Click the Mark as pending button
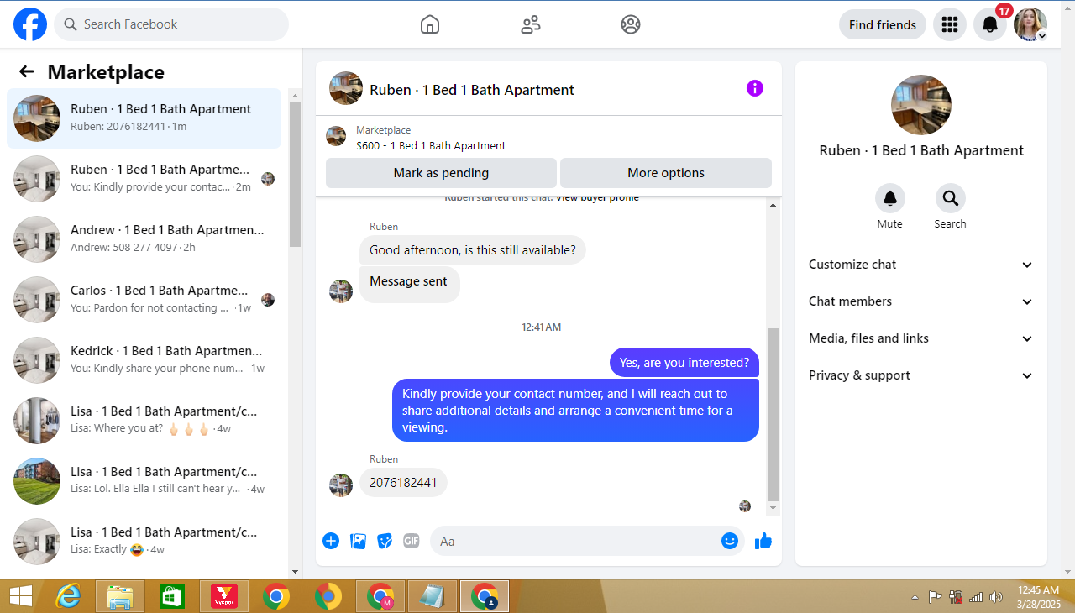The width and height of the screenshot is (1075, 613). tap(441, 173)
